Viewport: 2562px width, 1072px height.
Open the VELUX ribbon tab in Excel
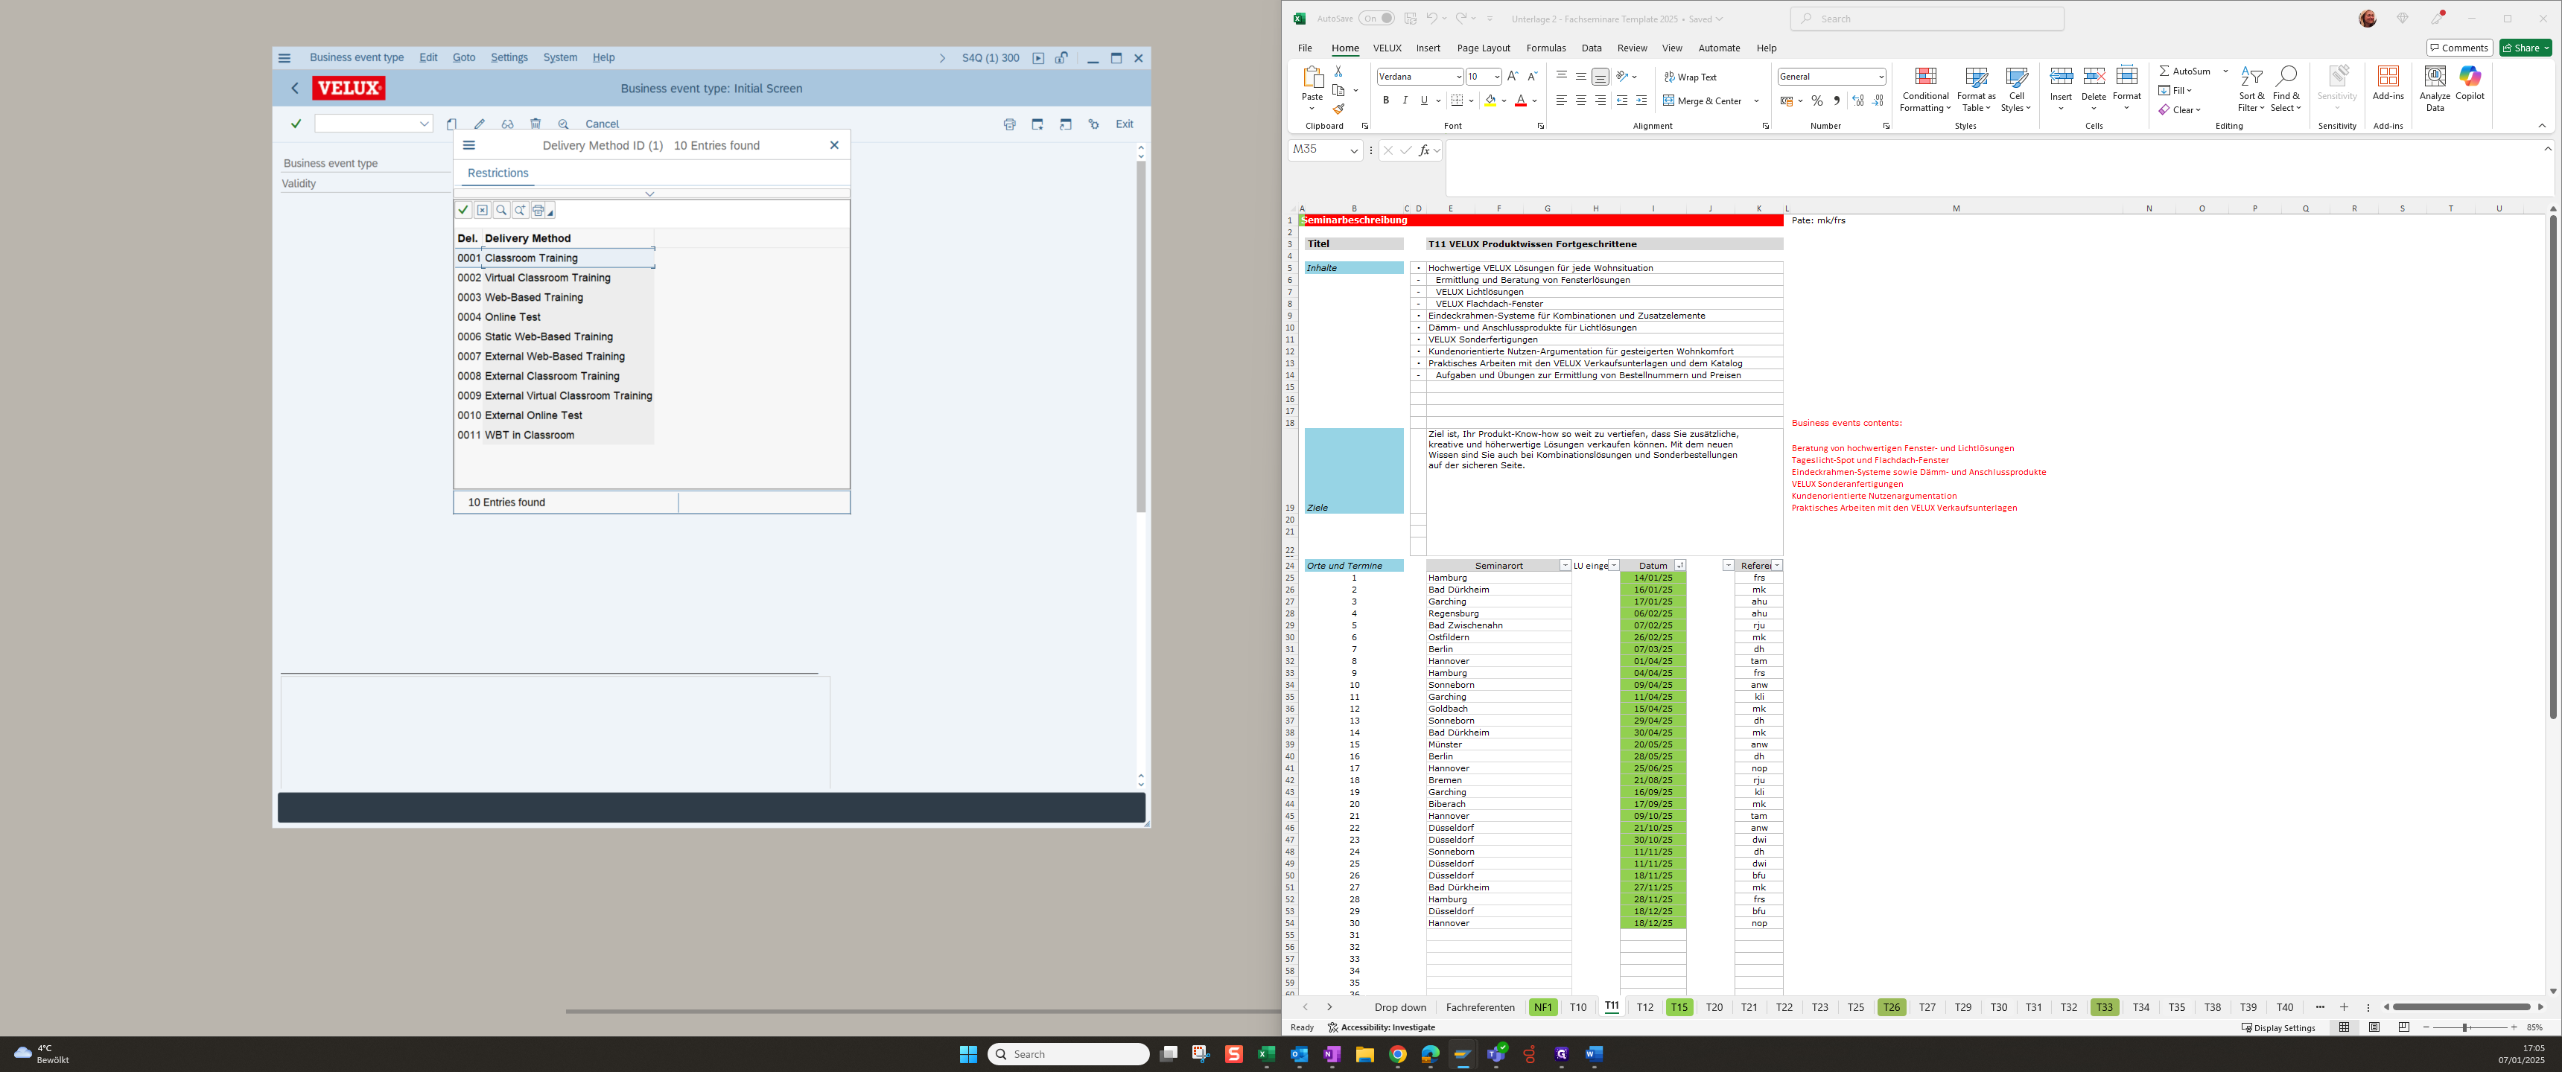(x=1387, y=48)
